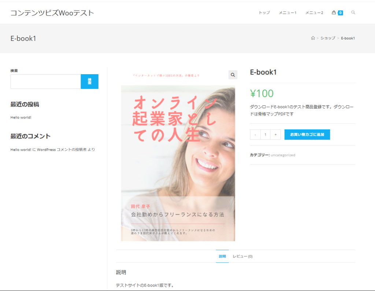
Task: Open メニュー1 from the navigation bar
Action: tap(287, 12)
